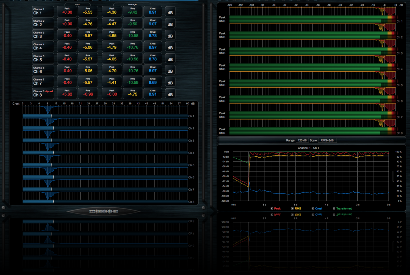Click the dB unit button for Ch 4
Screen dimensions: 410x275
(x=170, y=47)
